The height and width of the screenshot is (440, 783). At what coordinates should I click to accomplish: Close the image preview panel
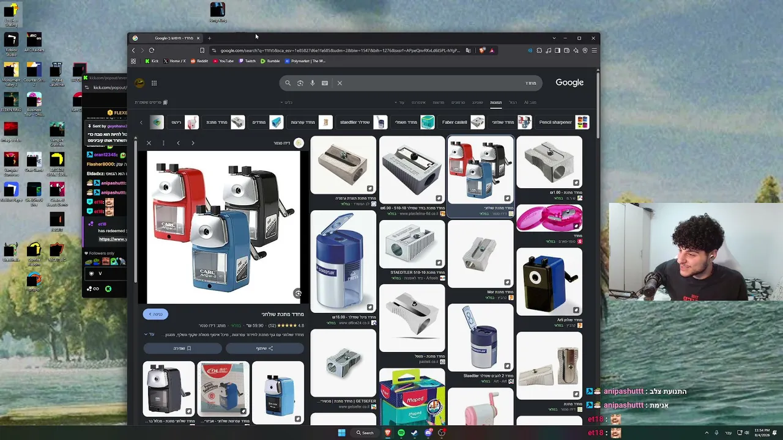point(149,143)
